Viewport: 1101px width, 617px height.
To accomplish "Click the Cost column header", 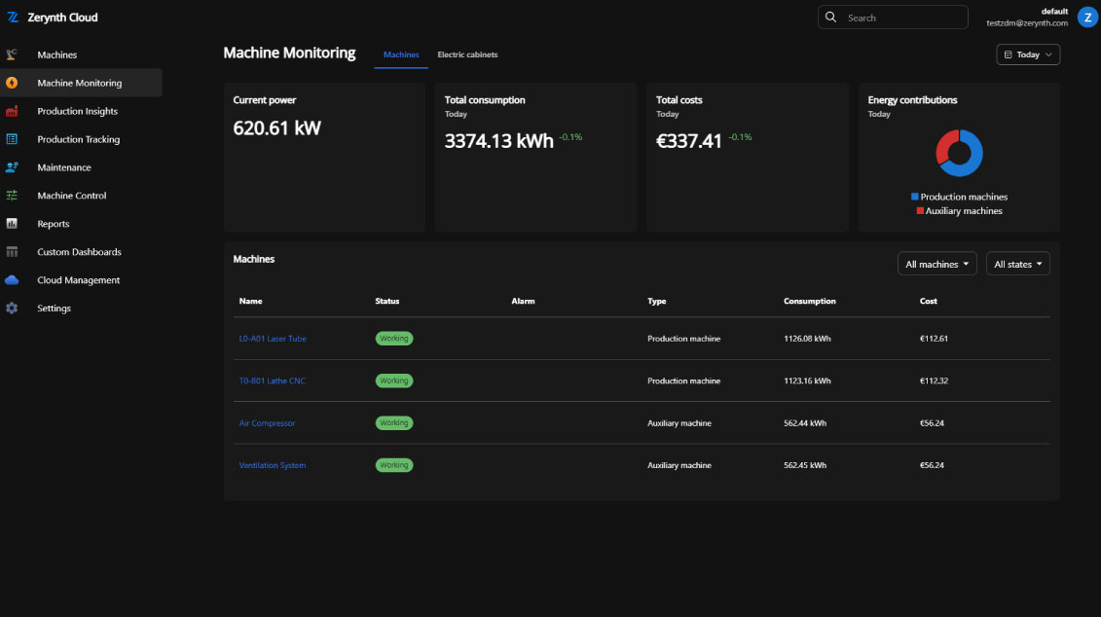I will coord(929,301).
